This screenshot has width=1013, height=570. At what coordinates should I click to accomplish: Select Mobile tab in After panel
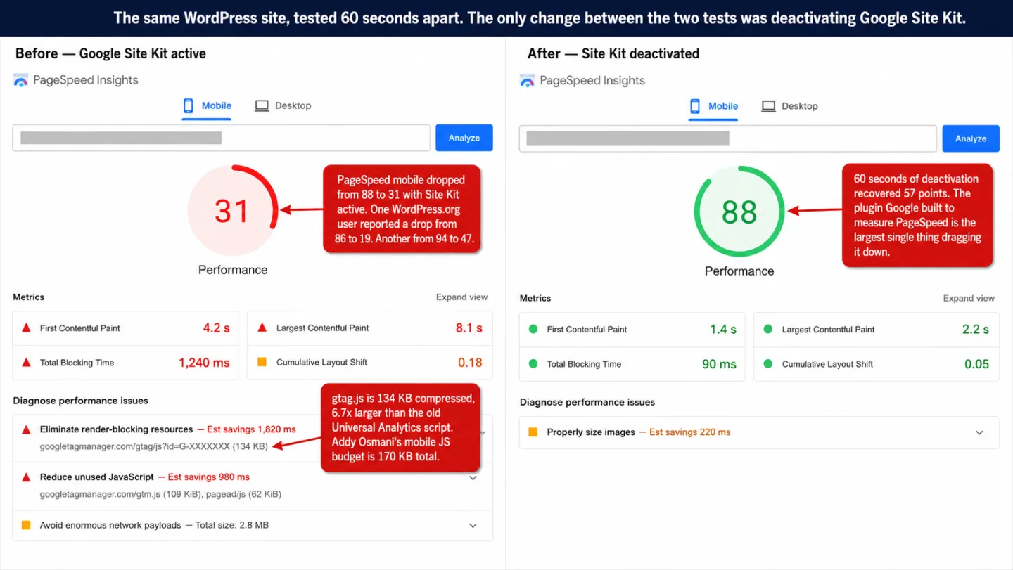pyautogui.click(x=713, y=107)
